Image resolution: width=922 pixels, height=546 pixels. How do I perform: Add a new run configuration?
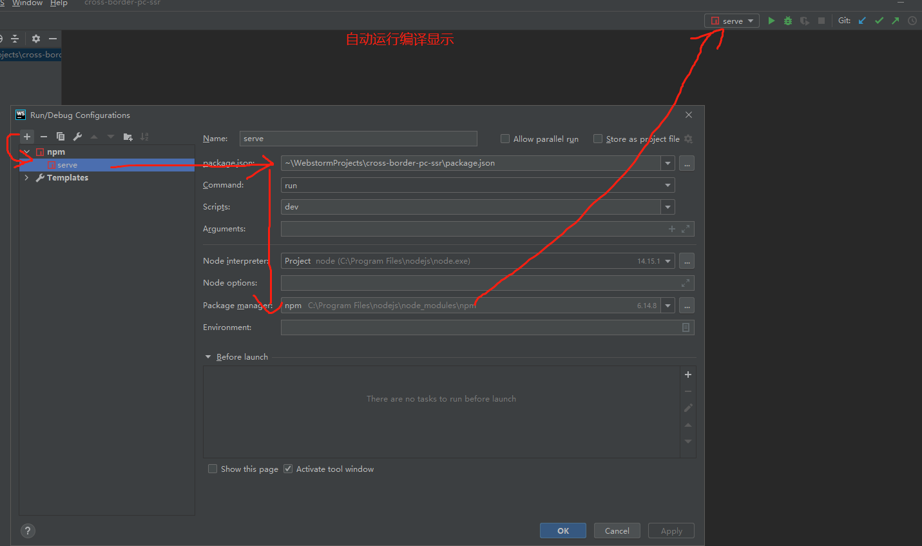coord(27,137)
